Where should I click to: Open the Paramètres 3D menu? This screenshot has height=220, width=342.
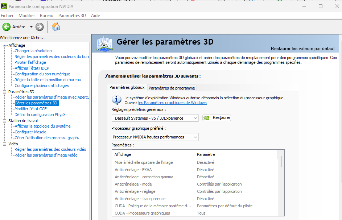click(72, 16)
